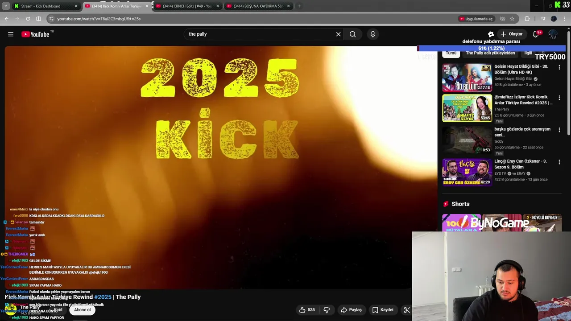The image size is (571, 321).
Task: Click title 'başka gözlerde çok aramıştım seni..'
Action: pos(522,132)
